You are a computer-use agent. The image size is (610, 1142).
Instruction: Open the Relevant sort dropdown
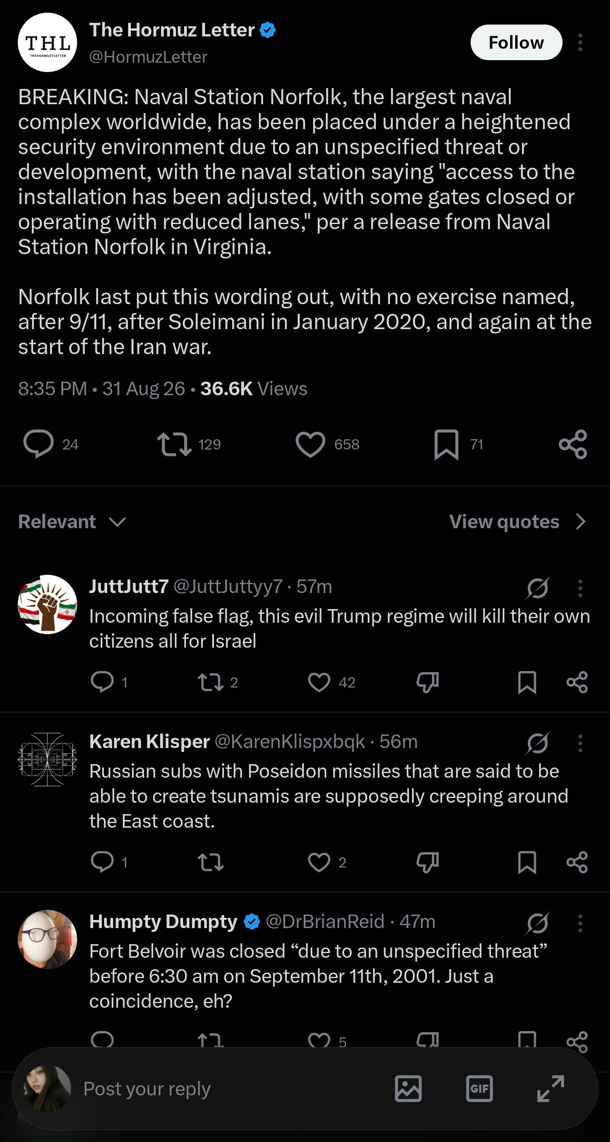click(x=73, y=522)
